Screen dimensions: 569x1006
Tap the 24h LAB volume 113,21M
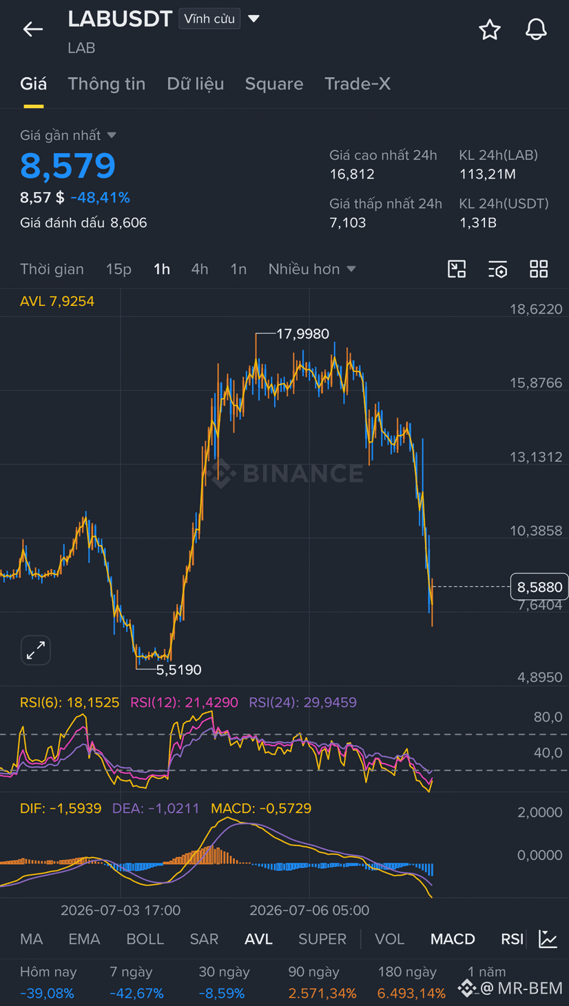(x=487, y=174)
